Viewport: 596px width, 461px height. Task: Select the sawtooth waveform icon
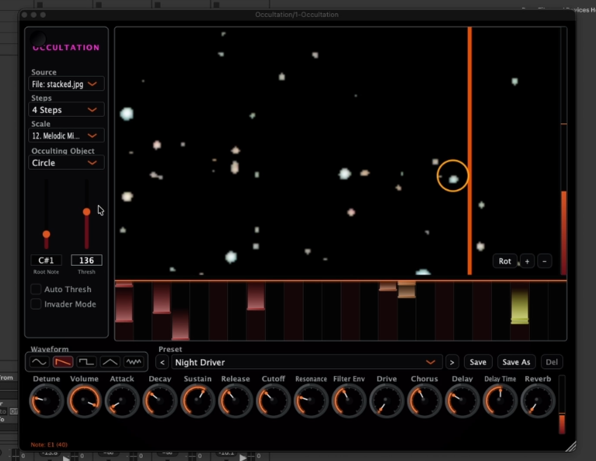pos(63,362)
